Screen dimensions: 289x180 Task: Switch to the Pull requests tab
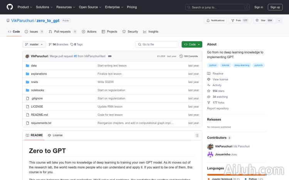pyautogui.click(x=62, y=32)
